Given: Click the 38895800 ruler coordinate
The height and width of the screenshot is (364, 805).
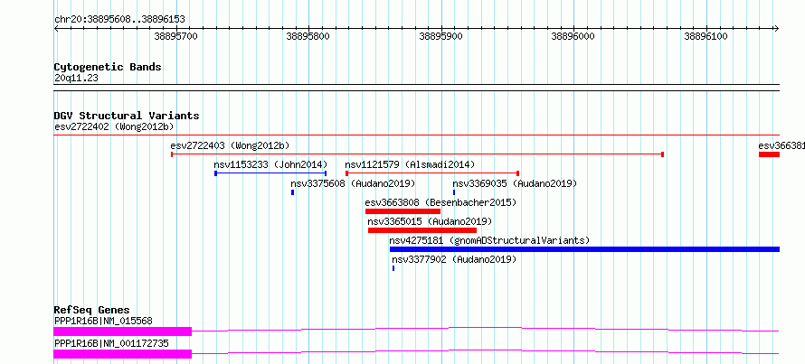Looking at the screenshot, I should pos(308,37).
